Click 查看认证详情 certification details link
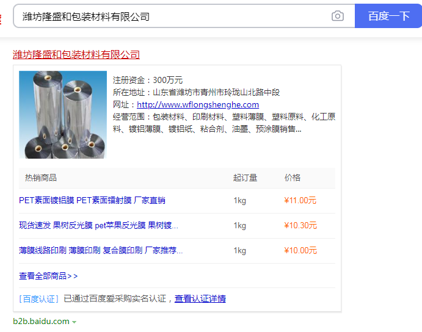Viewport: 422px width, 332px height. coord(200,298)
